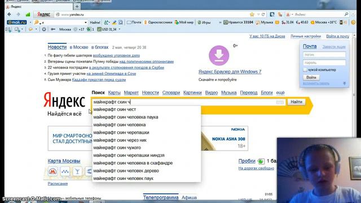Click the Войти login button

coord(311,77)
